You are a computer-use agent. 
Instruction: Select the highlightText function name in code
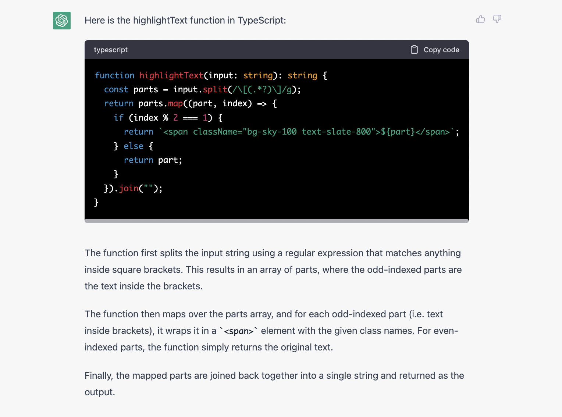(x=171, y=75)
